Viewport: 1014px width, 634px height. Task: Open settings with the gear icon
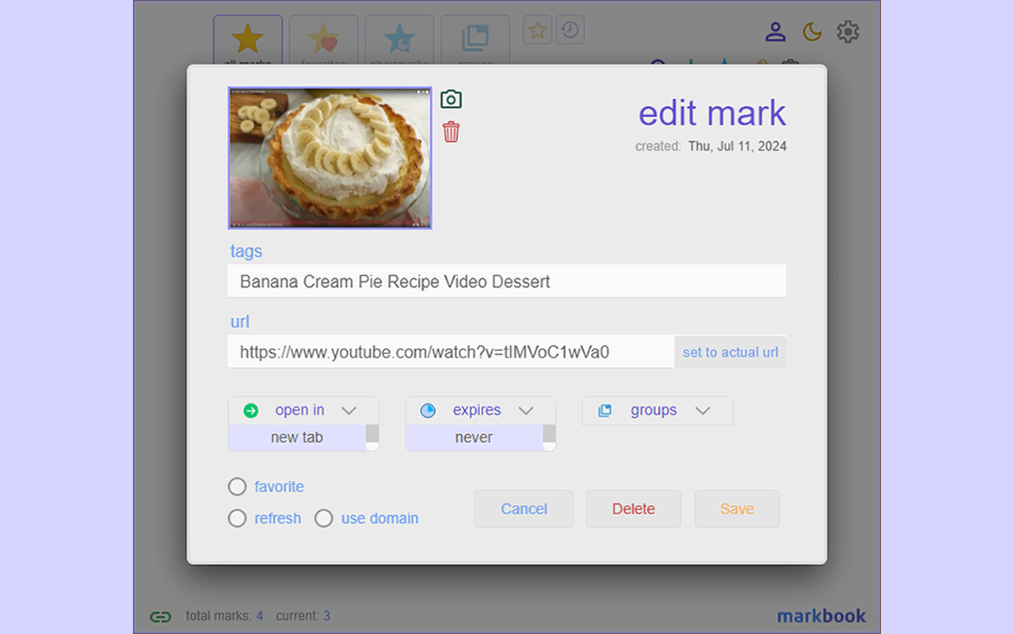point(848,32)
